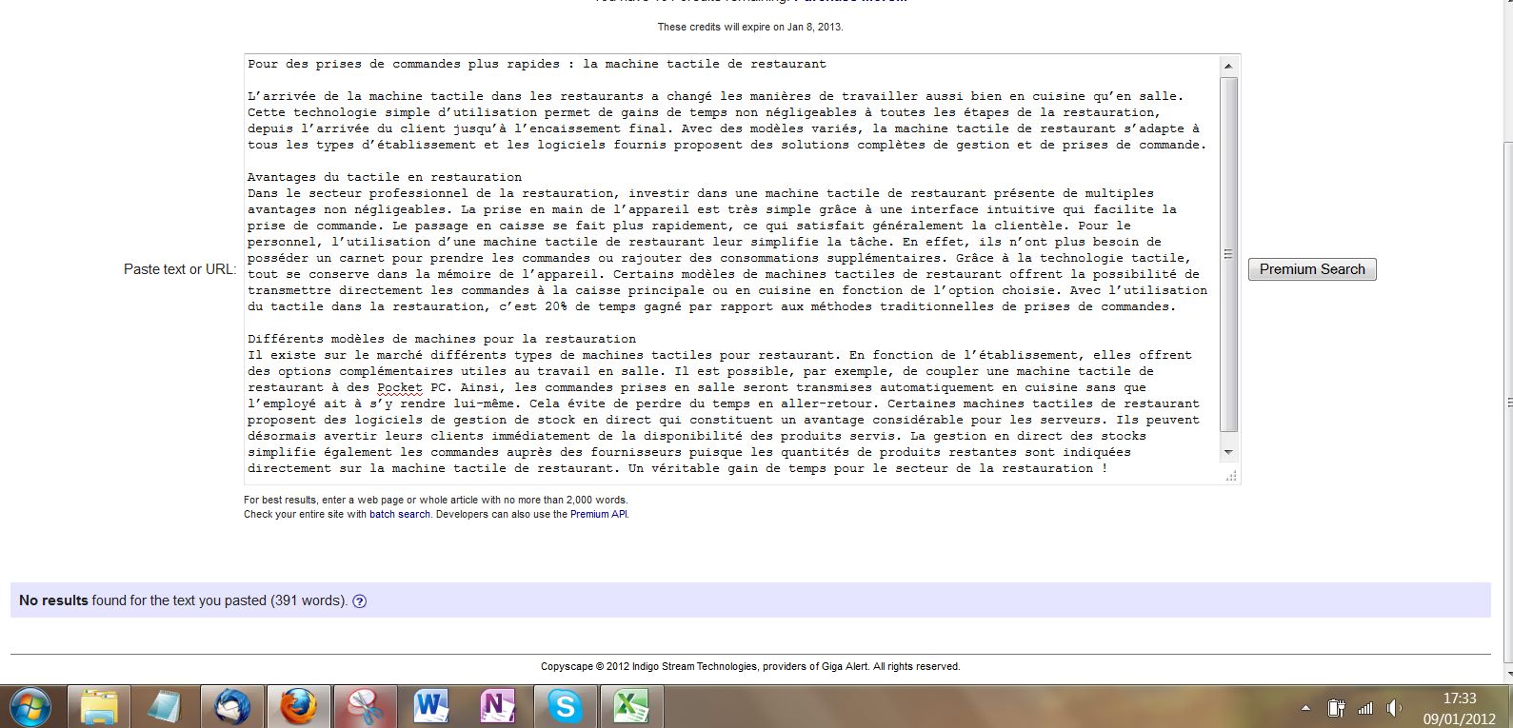Follow the Premium API link
The width and height of the screenshot is (1513, 728).
598,514
